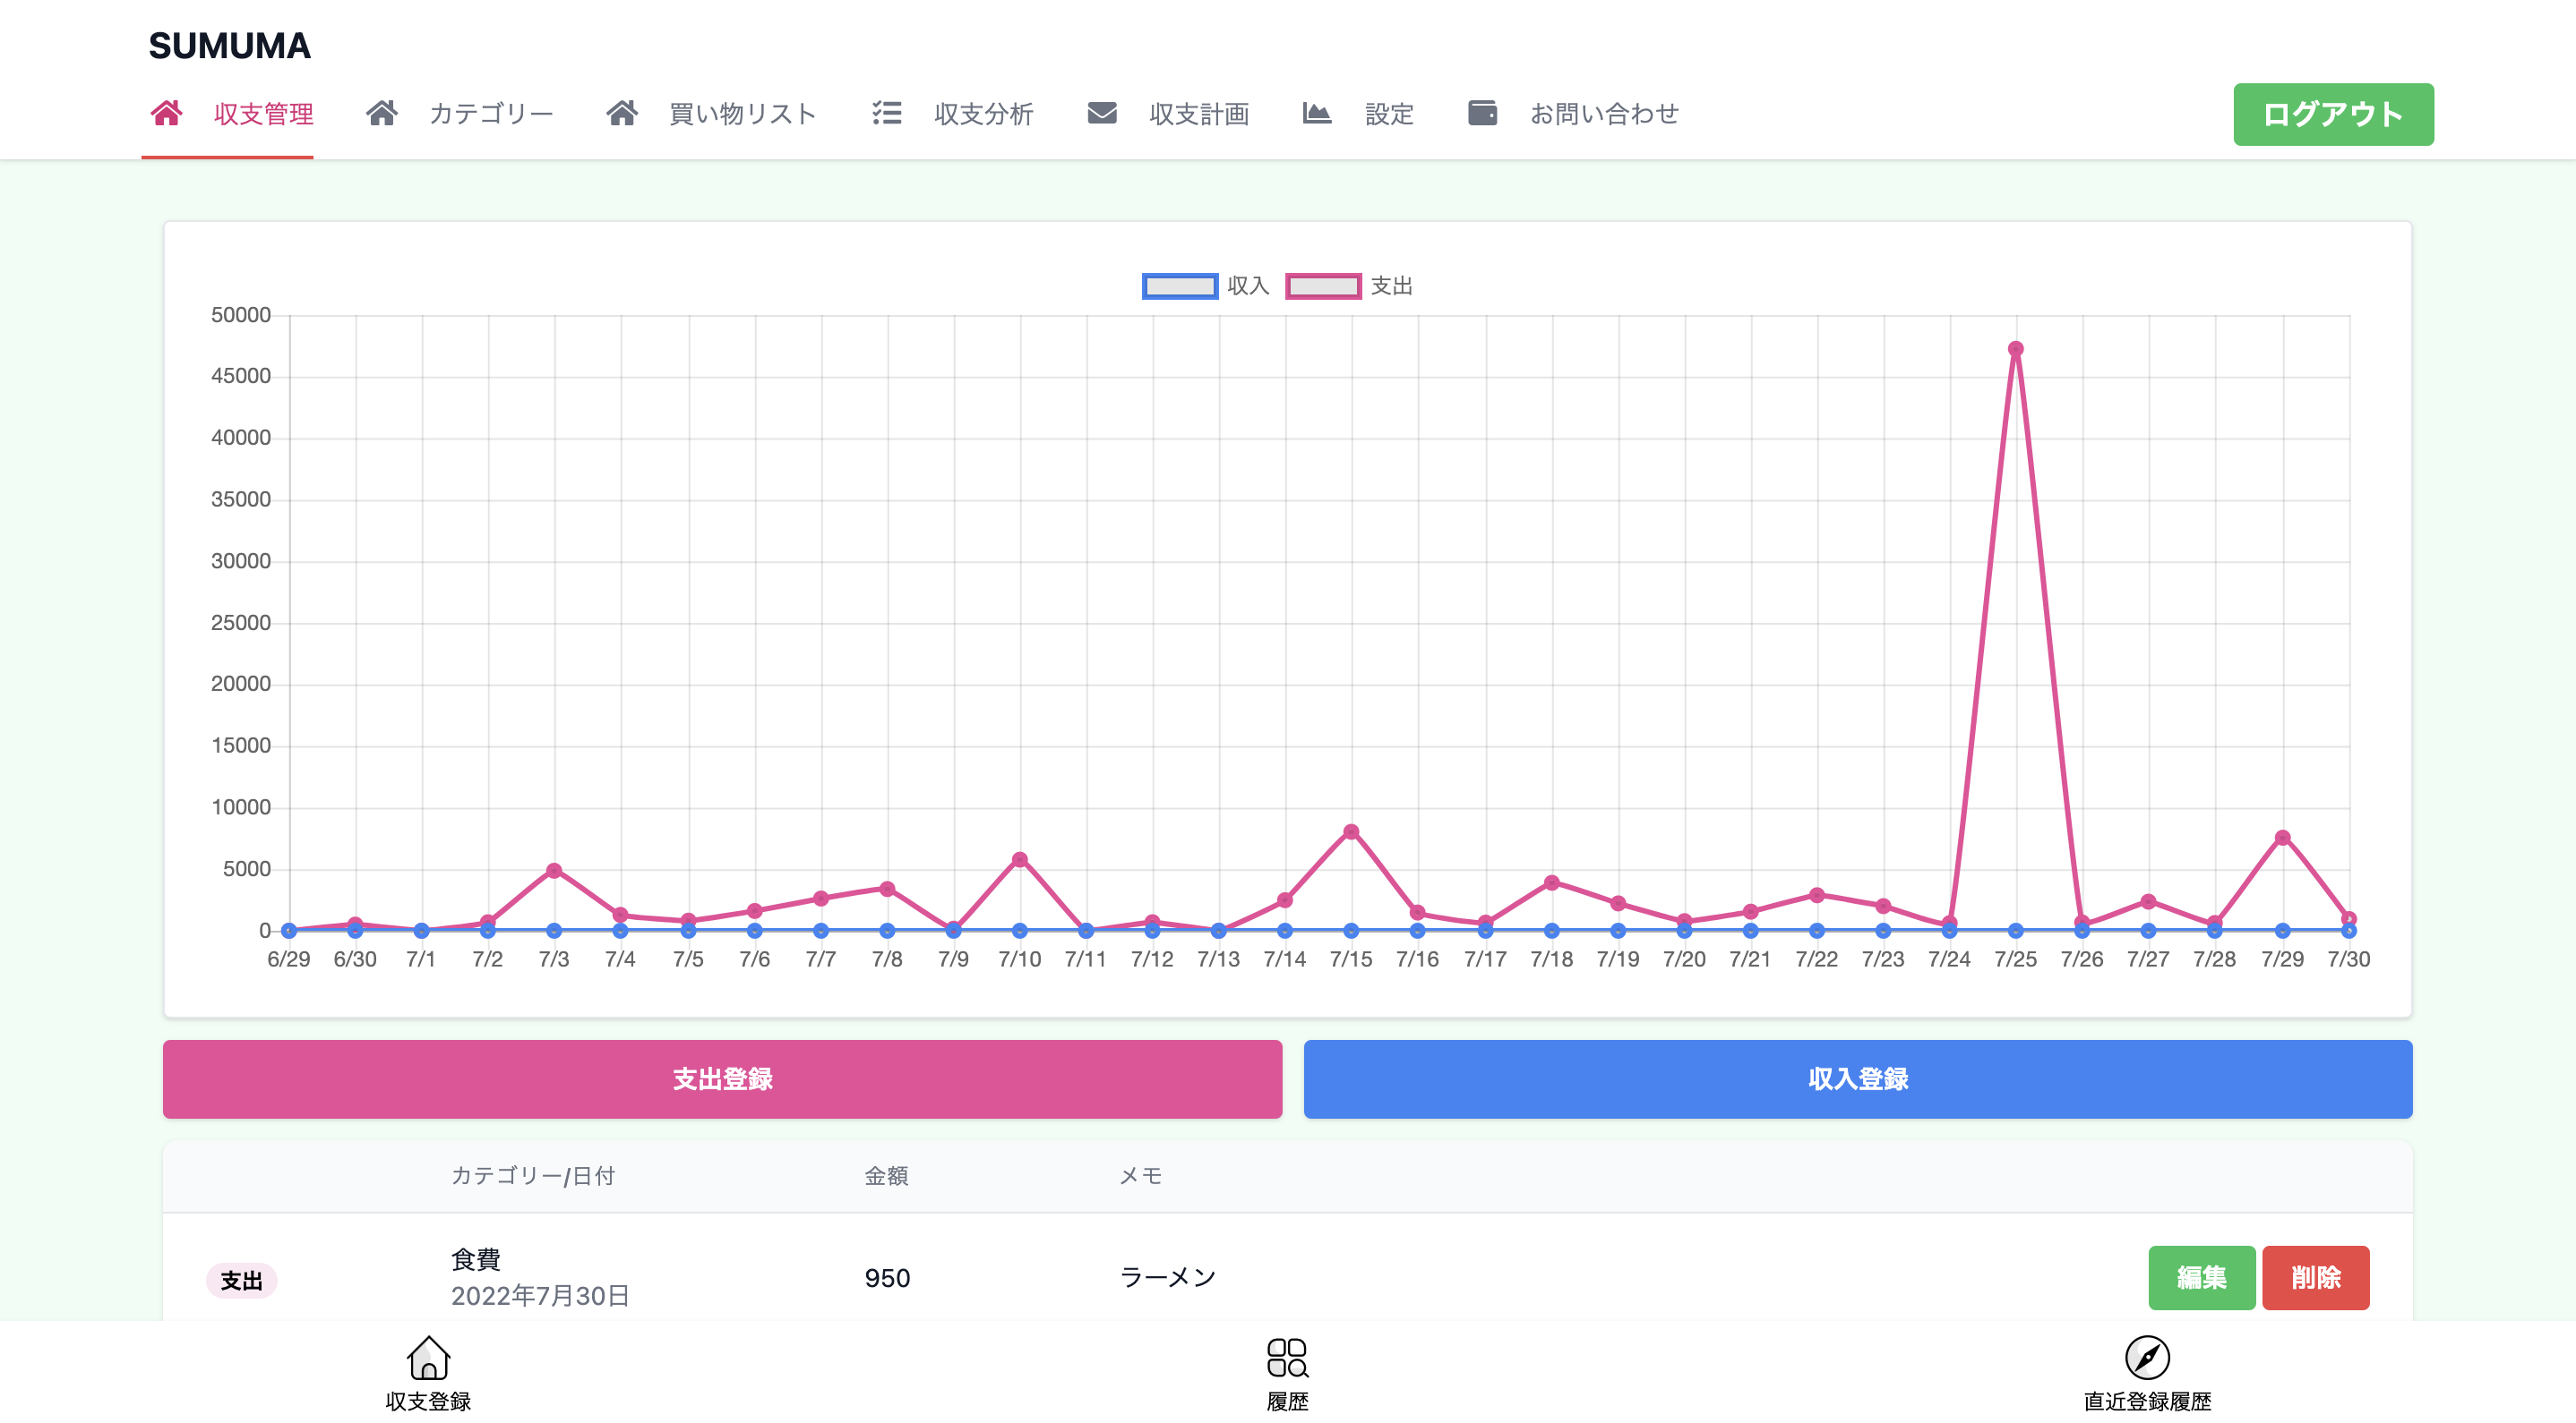Click the 7/25 peak point on the expense line
The image size is (2576, 1423).
click(2015, 349)
